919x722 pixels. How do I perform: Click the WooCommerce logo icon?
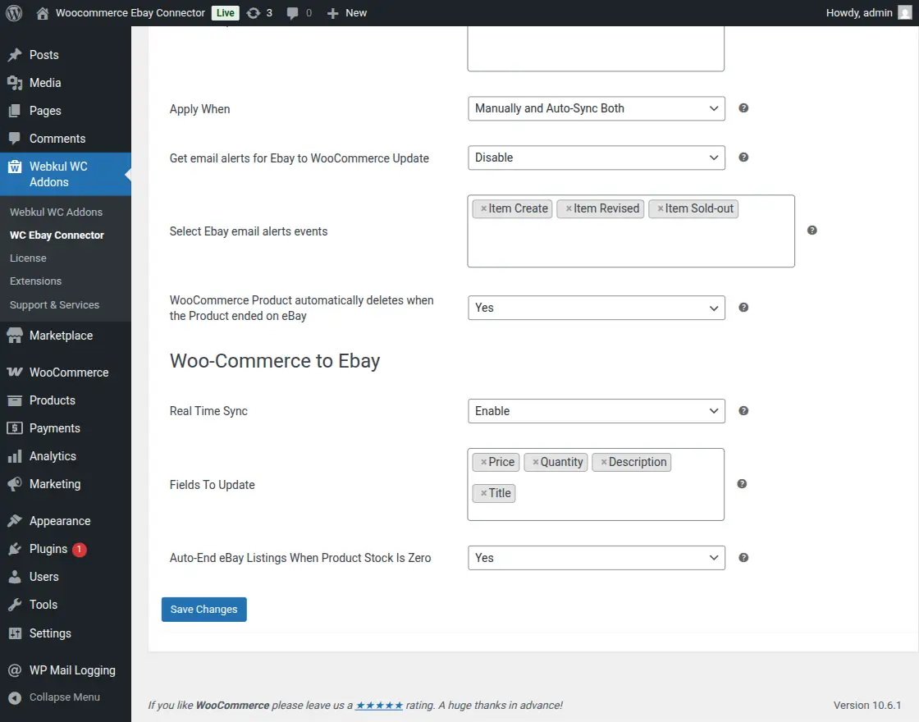pos(15,372)
